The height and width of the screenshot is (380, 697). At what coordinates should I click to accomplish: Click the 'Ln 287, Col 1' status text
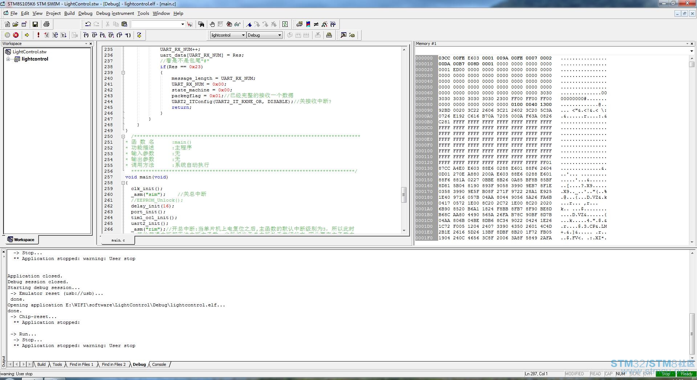click(536, 374)
